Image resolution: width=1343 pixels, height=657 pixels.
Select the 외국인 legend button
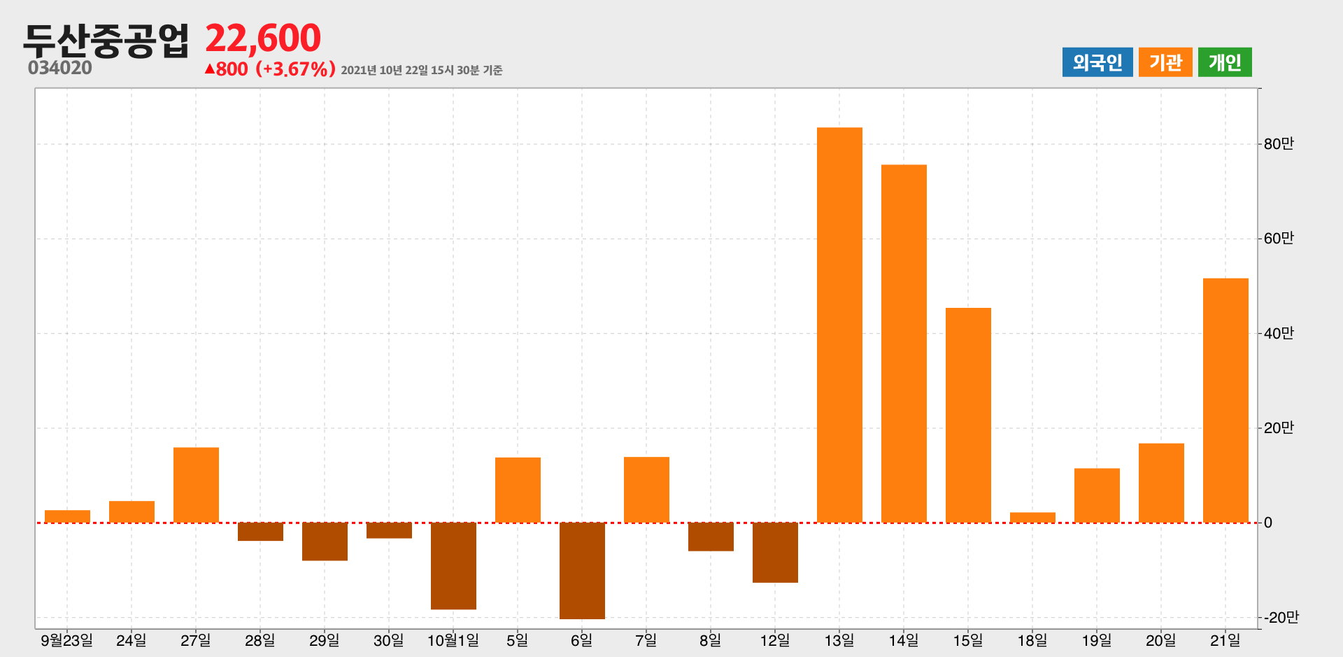point(1097,62)
